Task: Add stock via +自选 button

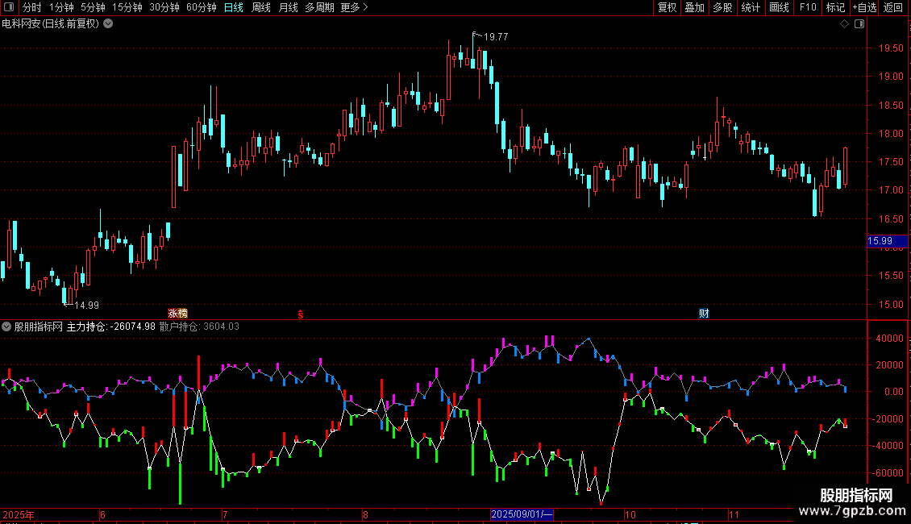Action: [864, 7]
